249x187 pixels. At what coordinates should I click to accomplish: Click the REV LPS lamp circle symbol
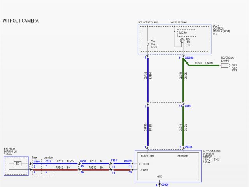(182, 40)
